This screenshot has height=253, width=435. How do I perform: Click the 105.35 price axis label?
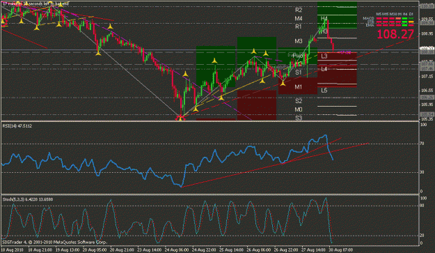click(x=427, y=119)
